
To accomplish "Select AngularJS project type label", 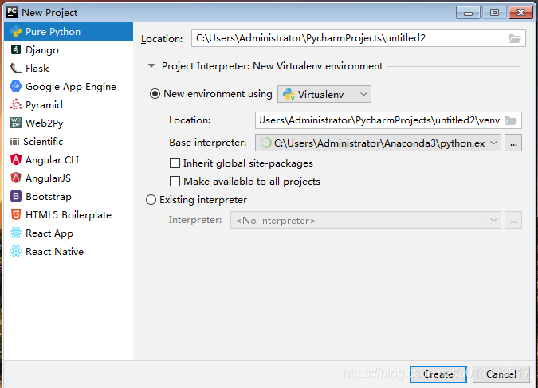I will (49, 178).
